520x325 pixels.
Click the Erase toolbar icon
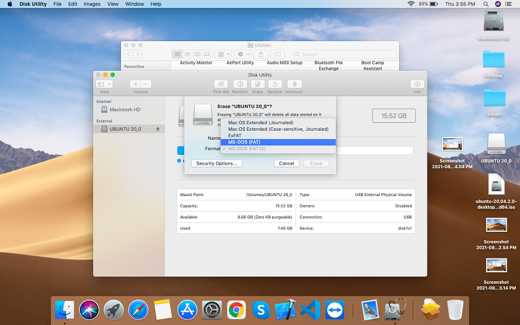pyautogui.click(x=258, y=84)
